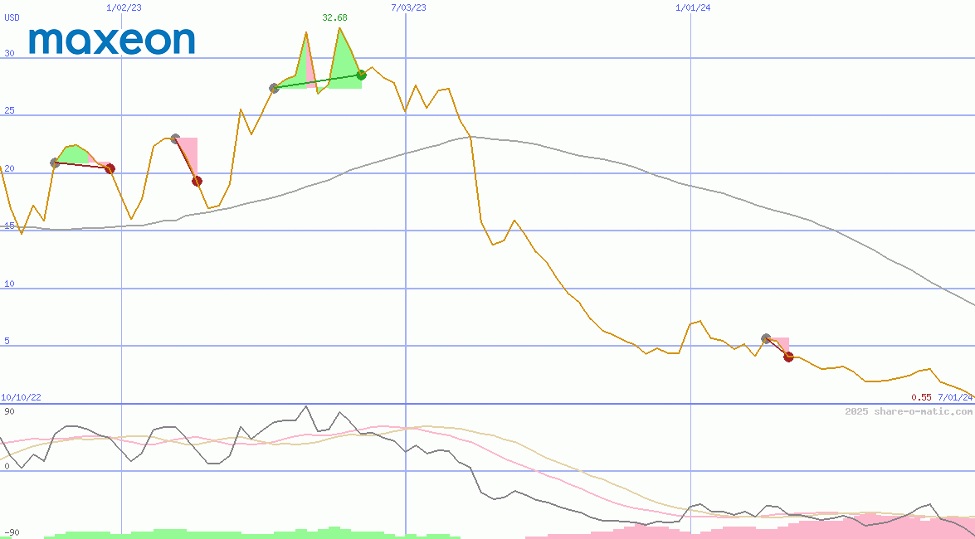Select the gray entry marker of the green trade line

[274, 88]
